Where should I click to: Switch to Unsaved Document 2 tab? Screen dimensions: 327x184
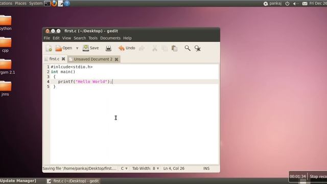(93, 59)
